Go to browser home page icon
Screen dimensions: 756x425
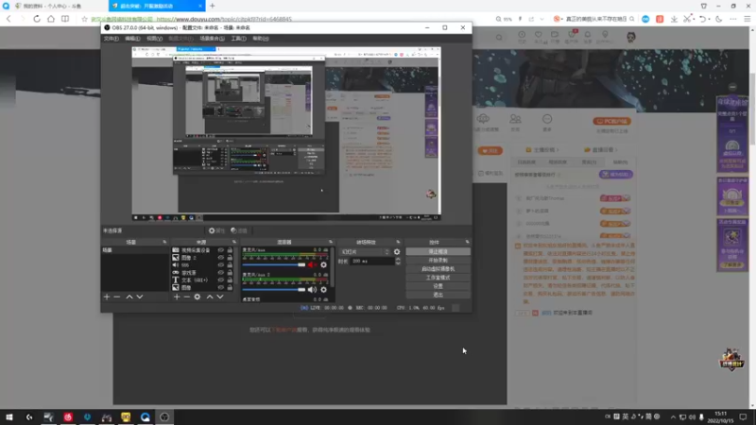pyautogui.click(x=51, y=19)
